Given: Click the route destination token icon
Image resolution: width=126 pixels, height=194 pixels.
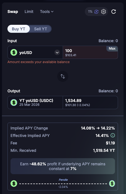Looking at the screenshot, I should click(112, 184).
